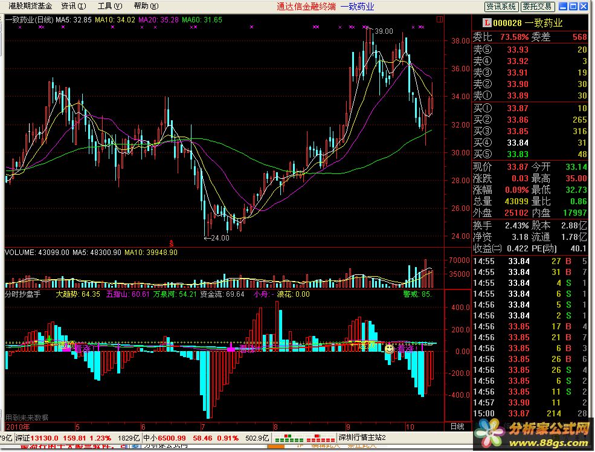
Task: Click the VOLUME: 43099.00 label
Action: point(37,253)
